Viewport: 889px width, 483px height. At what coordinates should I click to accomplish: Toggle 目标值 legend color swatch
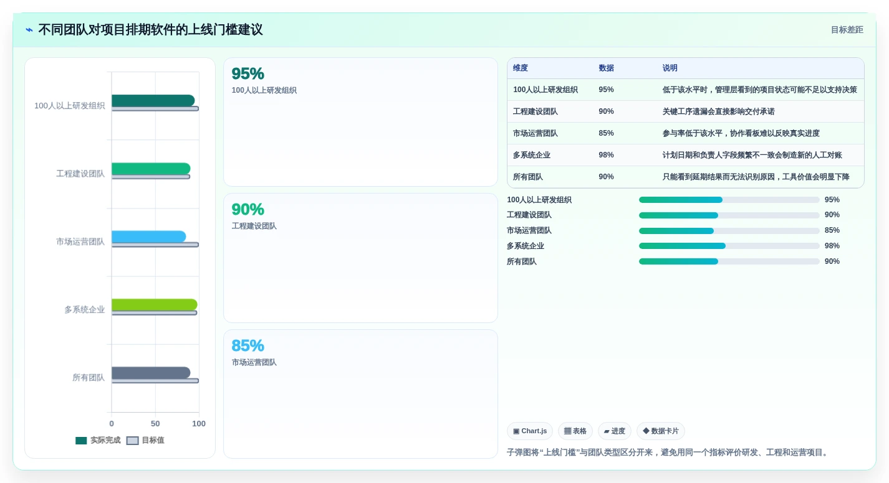click(132, 441)
